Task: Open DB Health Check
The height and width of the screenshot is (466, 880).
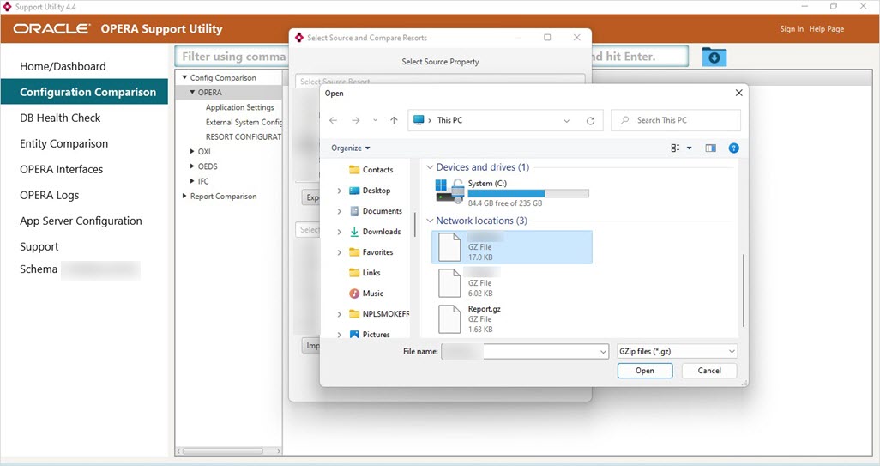Action: pos(60,118)
